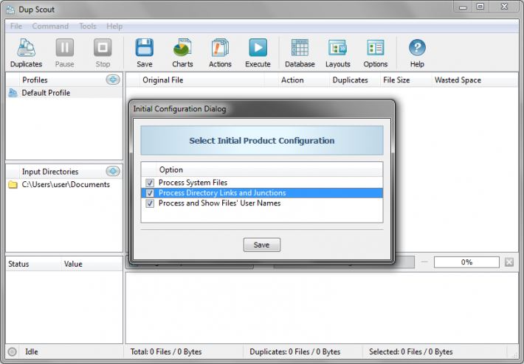Click the Save floppy disk toolbar icon
Screen dimensions: 524x364
click(145, 48)
